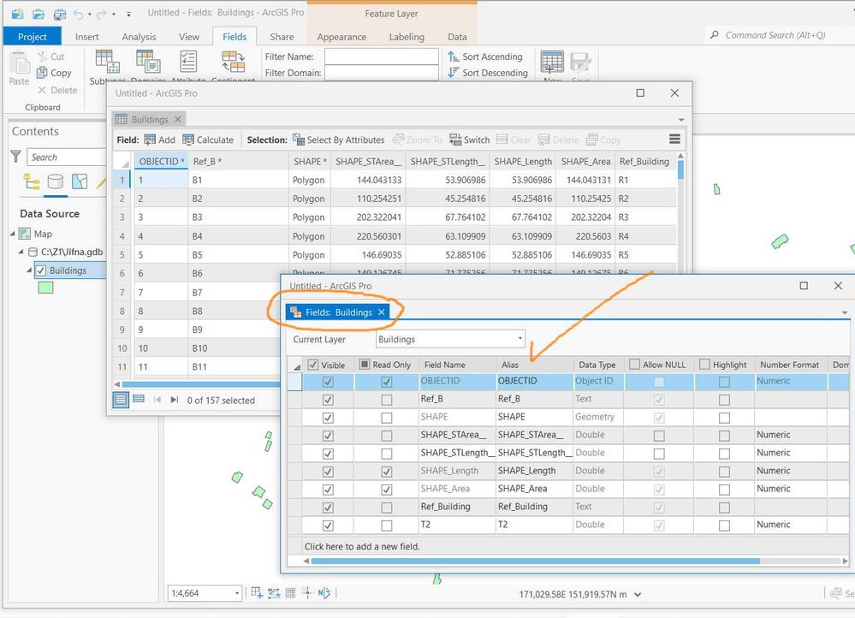The image size is (855, 618).
Task: Toggle Buildings layer visibility checkbox in Contents
Action: pyautogui.click(x=41, y=270)
